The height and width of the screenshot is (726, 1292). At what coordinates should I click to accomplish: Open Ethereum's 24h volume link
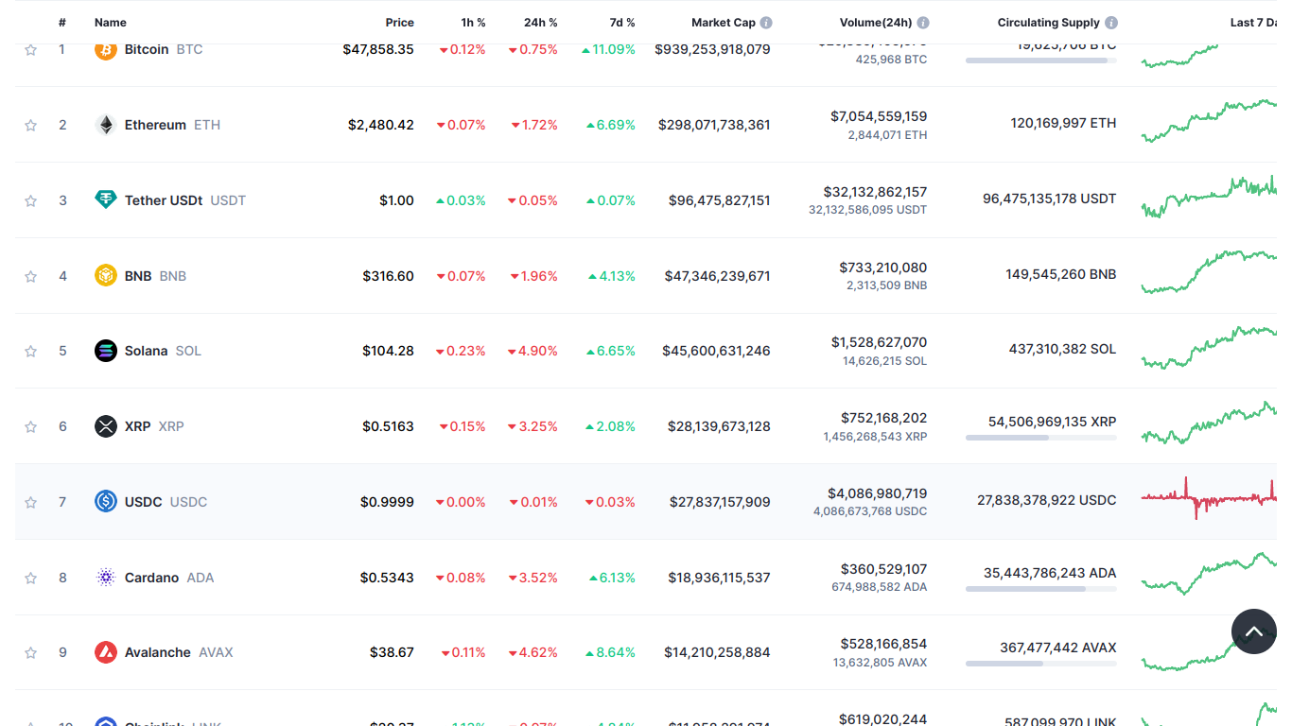879,116
